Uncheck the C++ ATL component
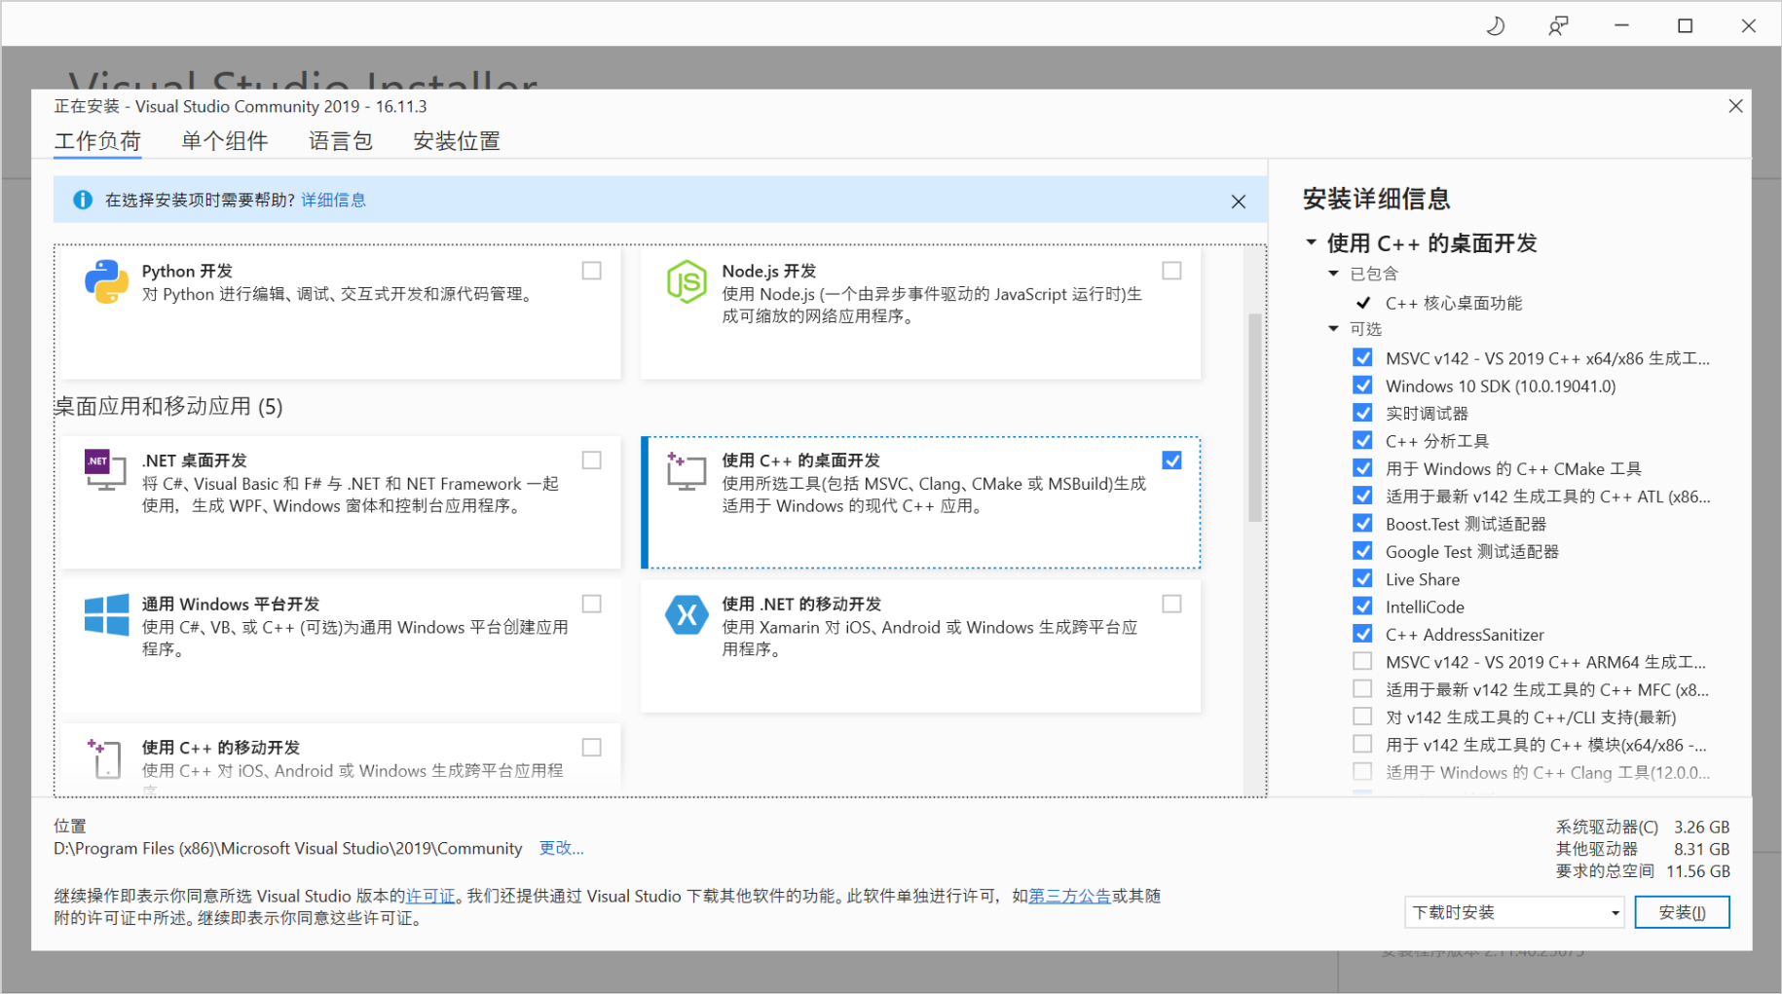The image size is (1782, 994). click(x=1362, y=496)
